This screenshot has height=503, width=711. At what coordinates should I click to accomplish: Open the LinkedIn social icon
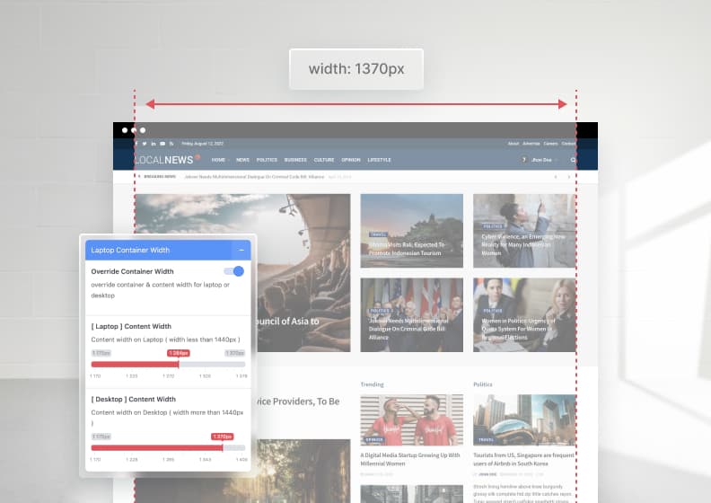coord(153,144)
